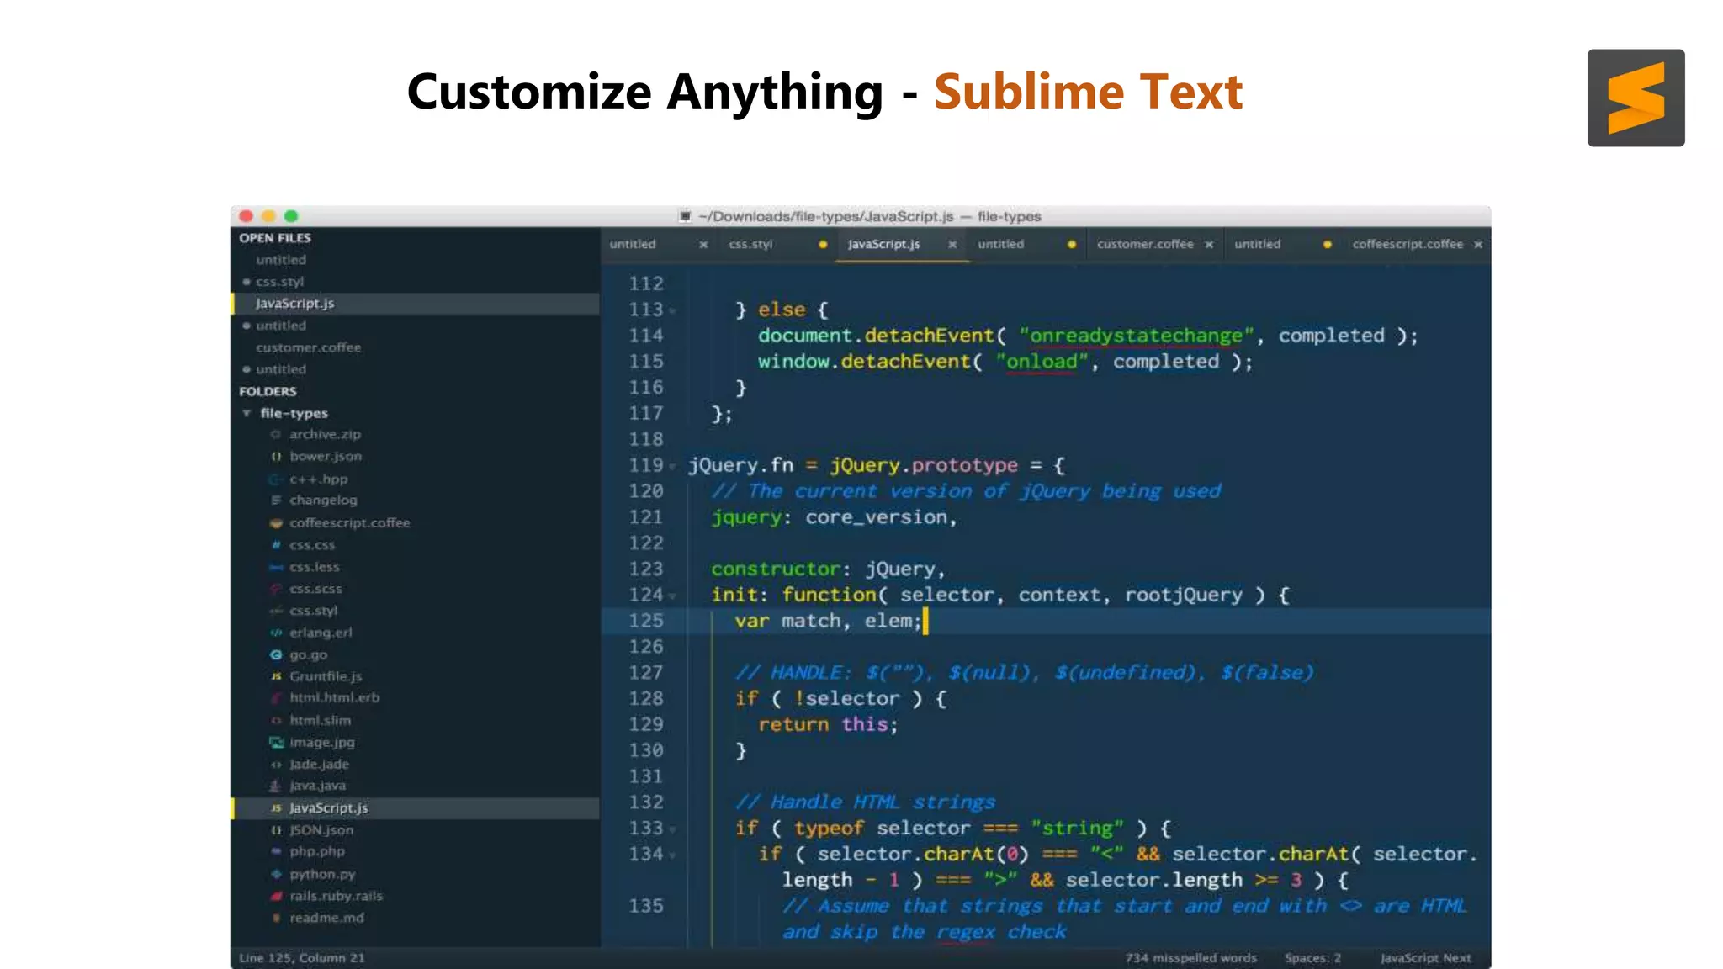
Task: Collapse the file-types folder
Action: point(247,413)
